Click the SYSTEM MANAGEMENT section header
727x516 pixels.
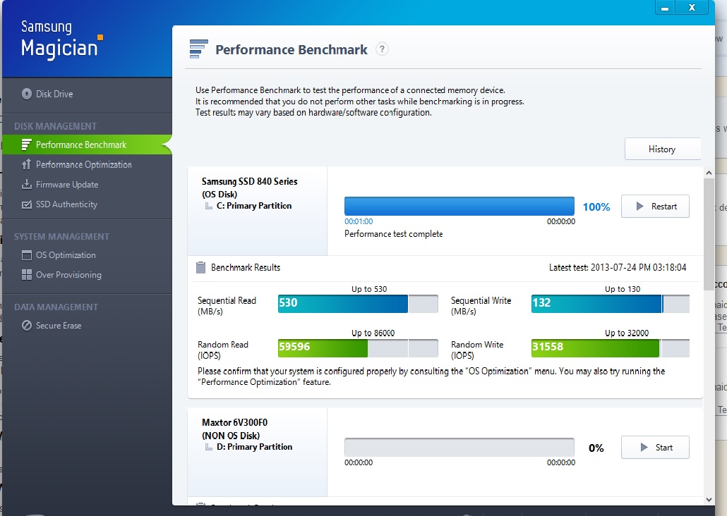coord(61,237)
